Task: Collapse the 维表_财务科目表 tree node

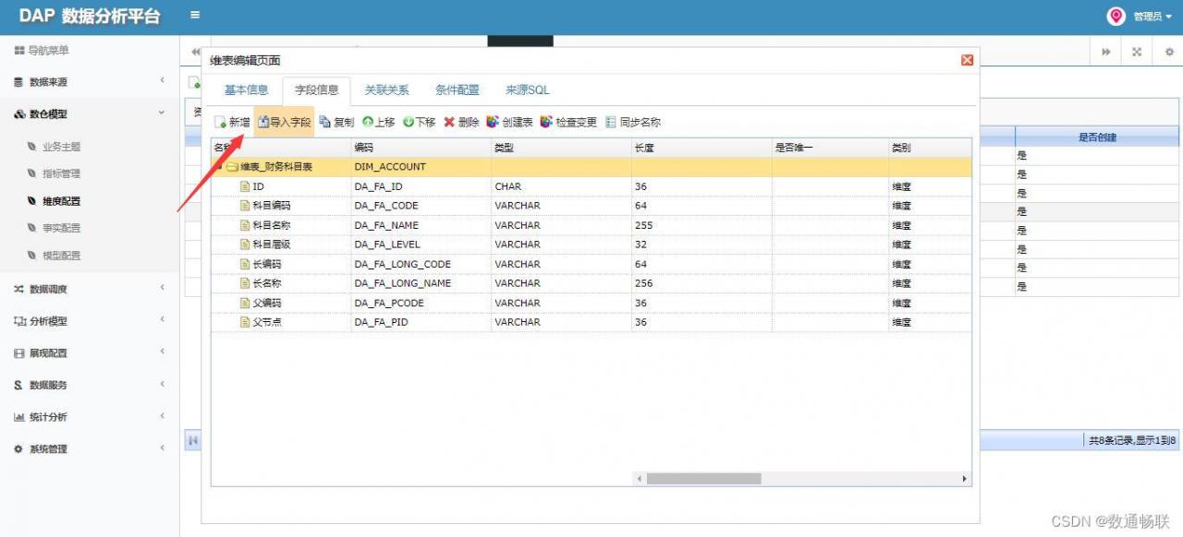Action: tap(219, 167)
